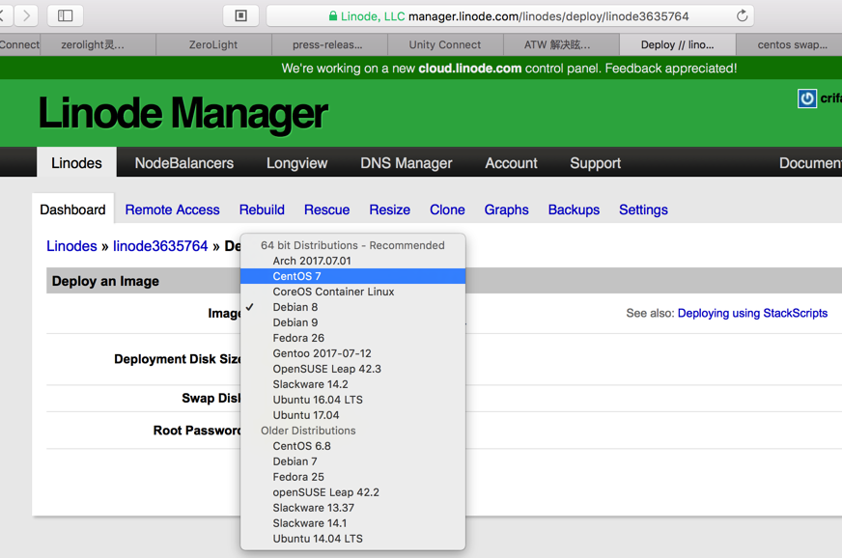Choose OpenSUSE Leap 42.3 option
This screenshot has height=558, width=842.
(x=352, y=369)
